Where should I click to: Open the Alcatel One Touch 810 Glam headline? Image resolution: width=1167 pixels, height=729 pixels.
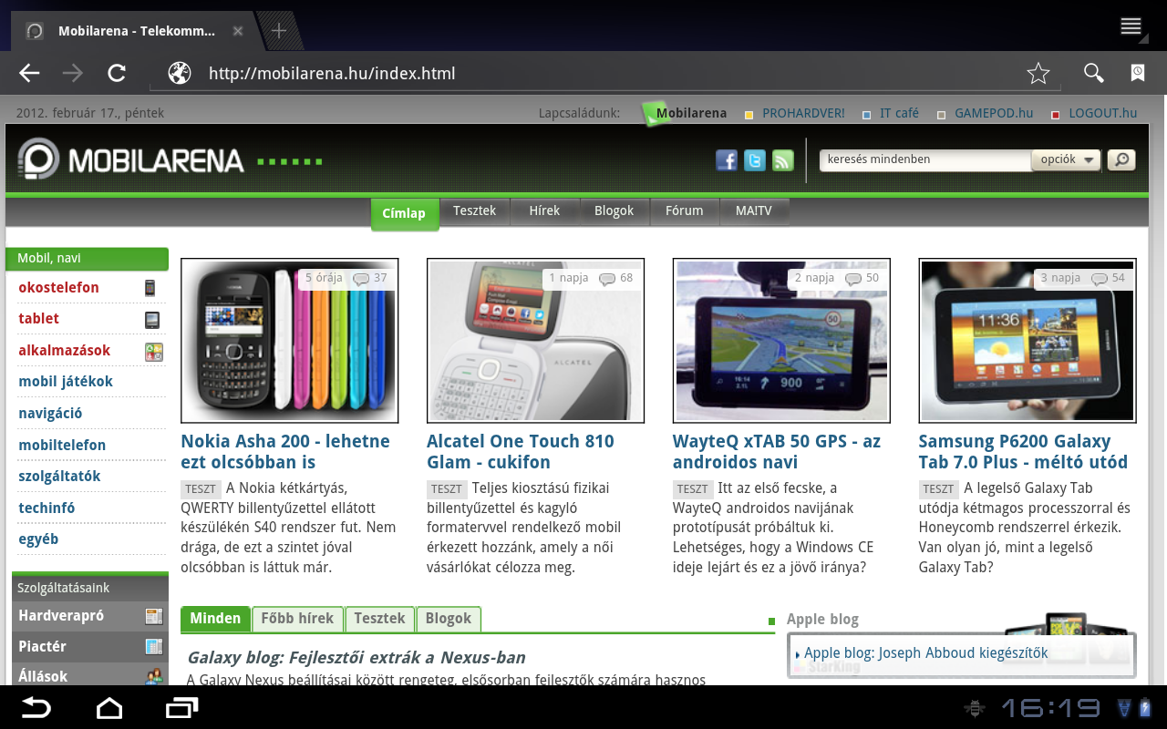pos(521,451)
